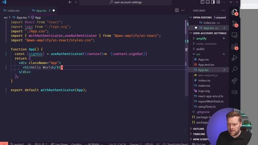Click the unsaved dot on App.tsx tab
The height and width of the screenshot is (145, 258).
[54, 10]
